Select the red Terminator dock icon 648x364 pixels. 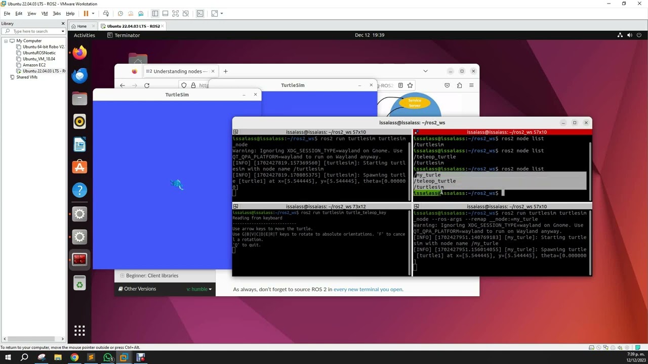click(79, 260)
